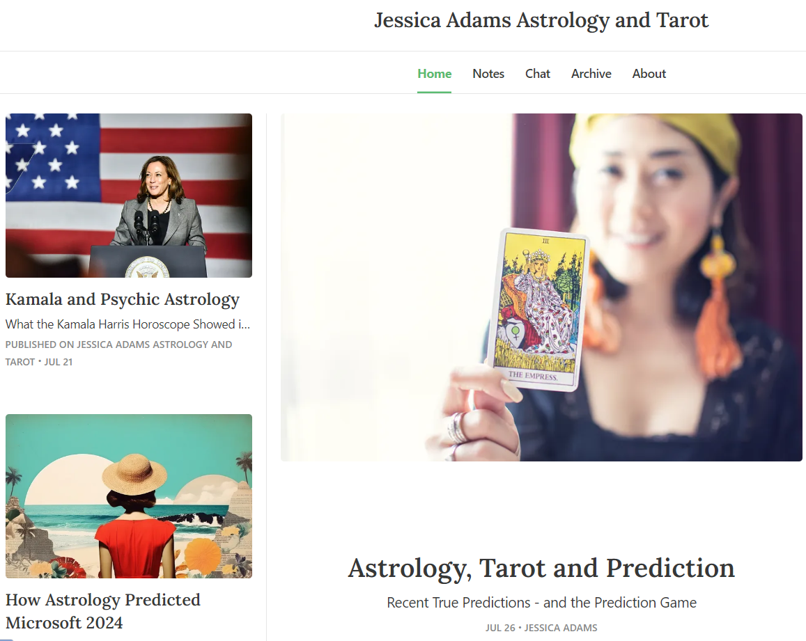Click the Published on Jessica Adams publication label

pyautogui.click(x=118, y=353)
